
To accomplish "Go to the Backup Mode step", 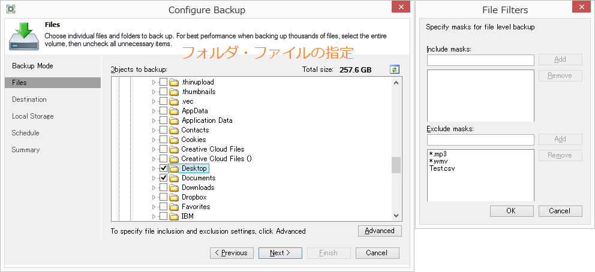I will point(32,66).
